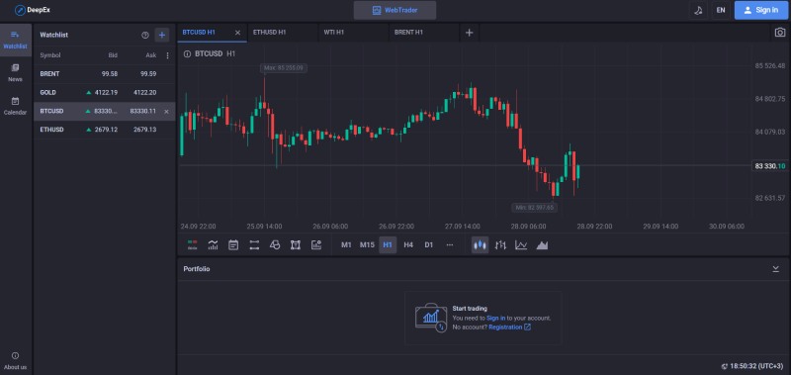The width and height of the screenshot is (791, 375).
Task: Switch to the ETHUSD H1 tab
Action: tap(283, 33)
